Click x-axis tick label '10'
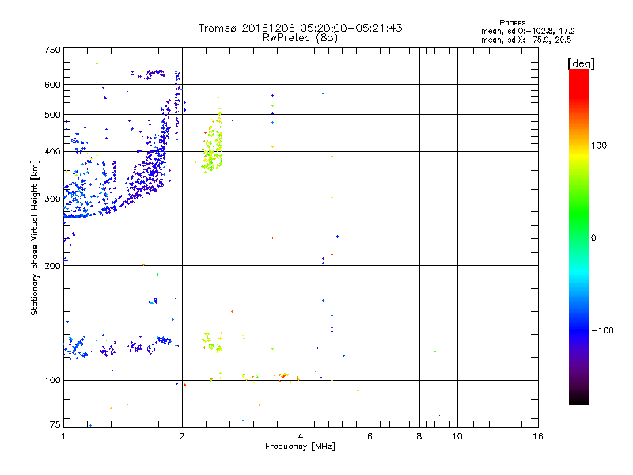The image size is (633, 475). click(457, 436)
